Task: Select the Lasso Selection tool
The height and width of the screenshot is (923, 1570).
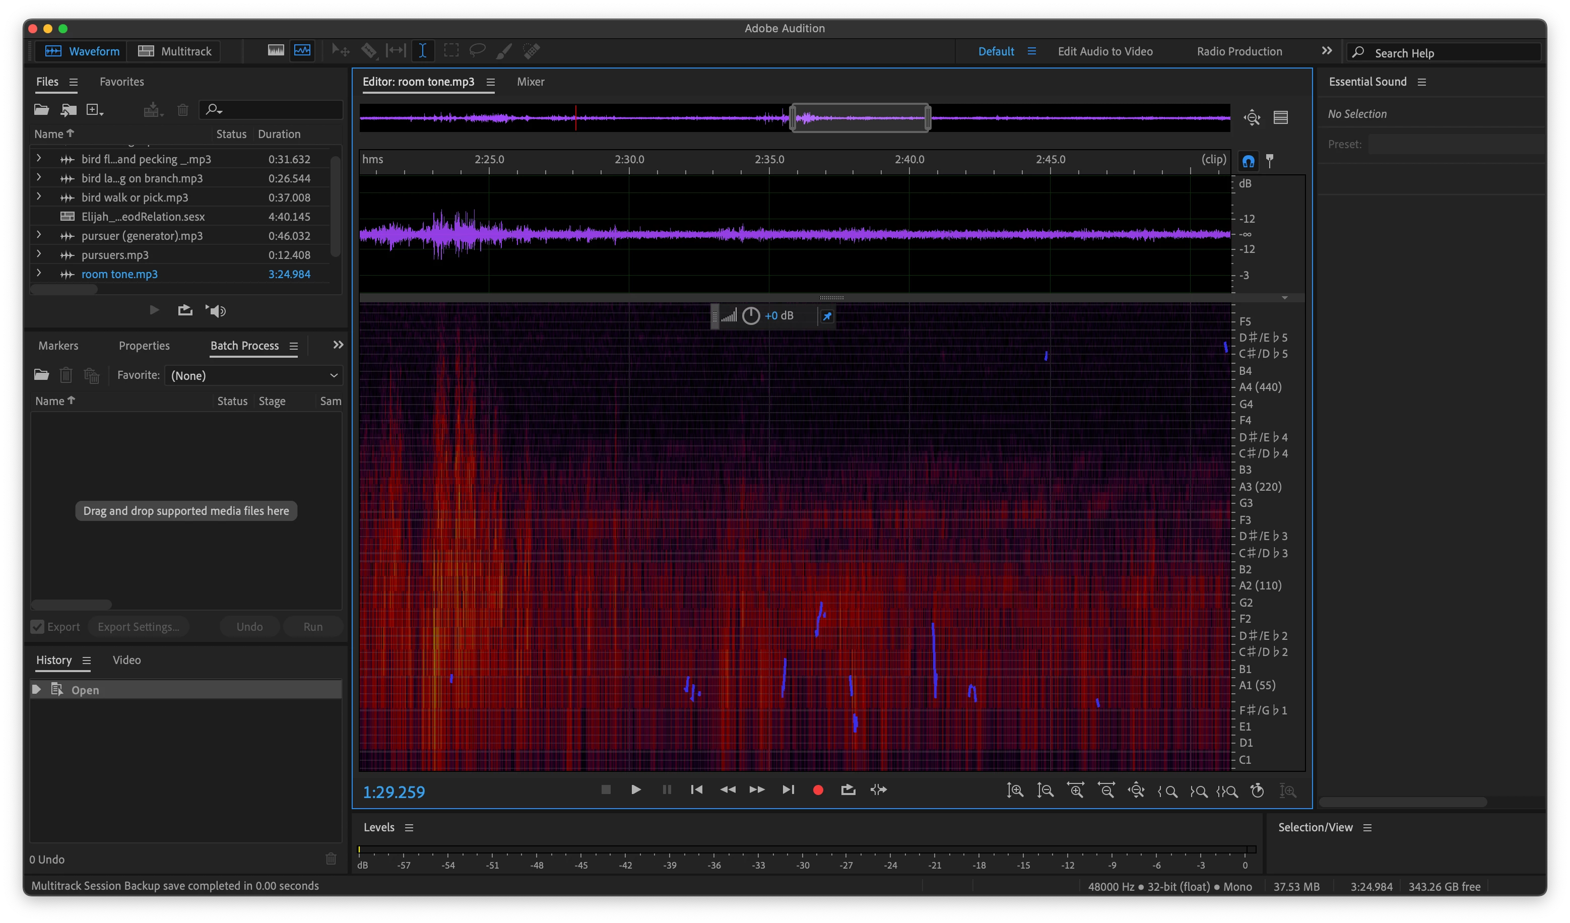Action: (x=477, y=50)
